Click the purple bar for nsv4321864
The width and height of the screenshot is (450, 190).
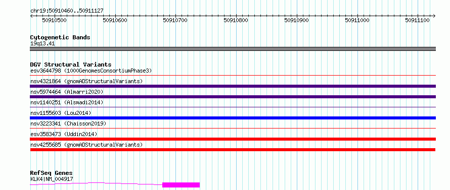(233, 86)
